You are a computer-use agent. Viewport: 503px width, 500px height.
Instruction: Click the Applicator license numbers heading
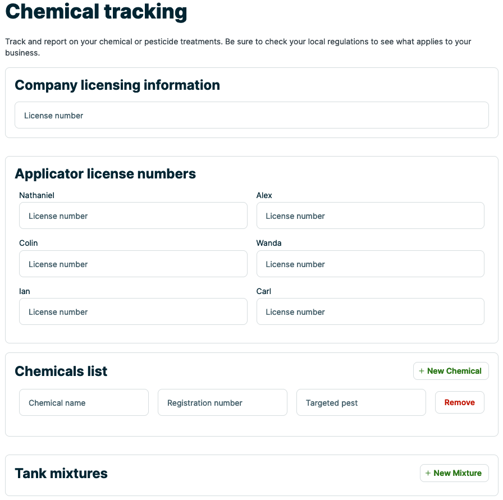(x=106, y=174)
